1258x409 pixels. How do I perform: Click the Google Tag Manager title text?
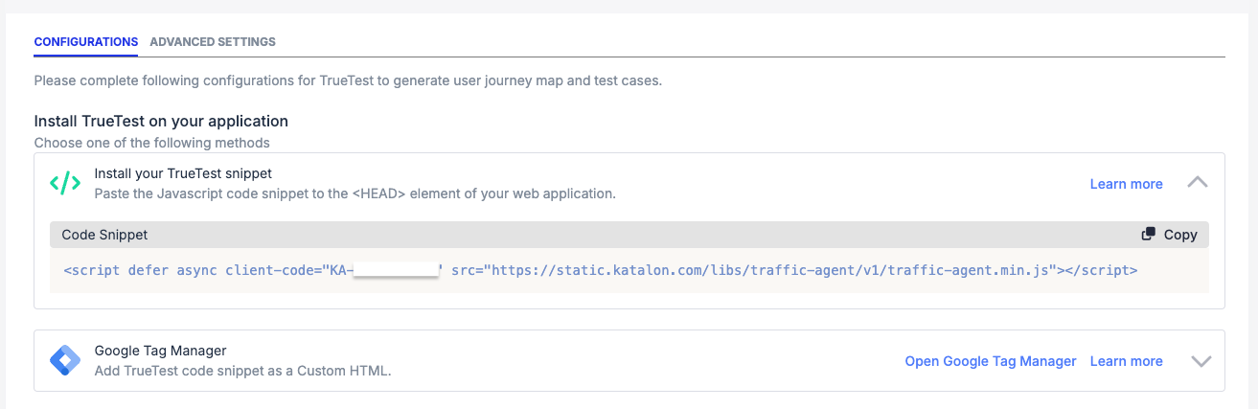[160, 351]
